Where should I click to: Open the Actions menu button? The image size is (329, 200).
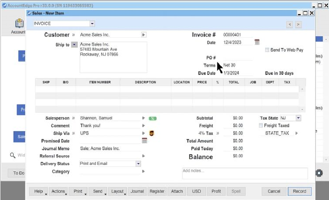point(58,191)
